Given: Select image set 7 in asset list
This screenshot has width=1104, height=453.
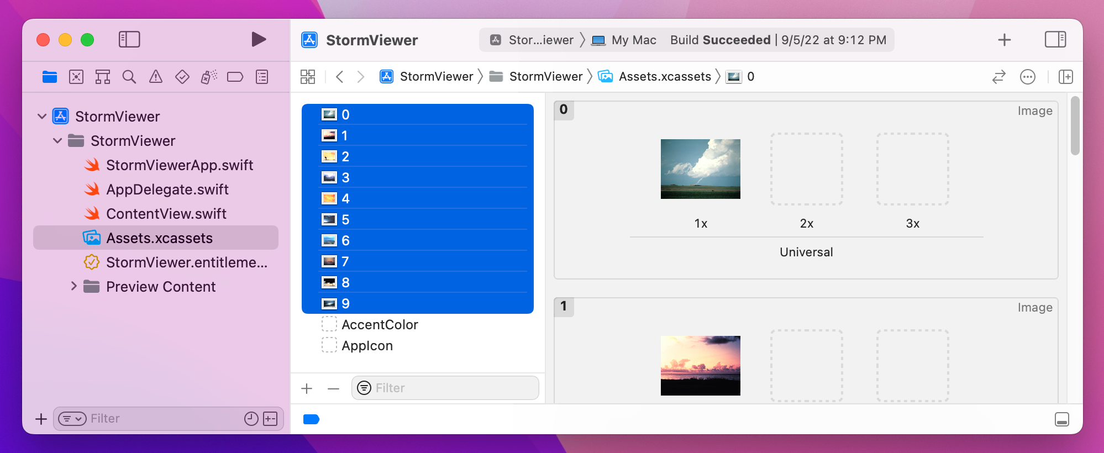Looking at the screenshot, I should [418, 261].
